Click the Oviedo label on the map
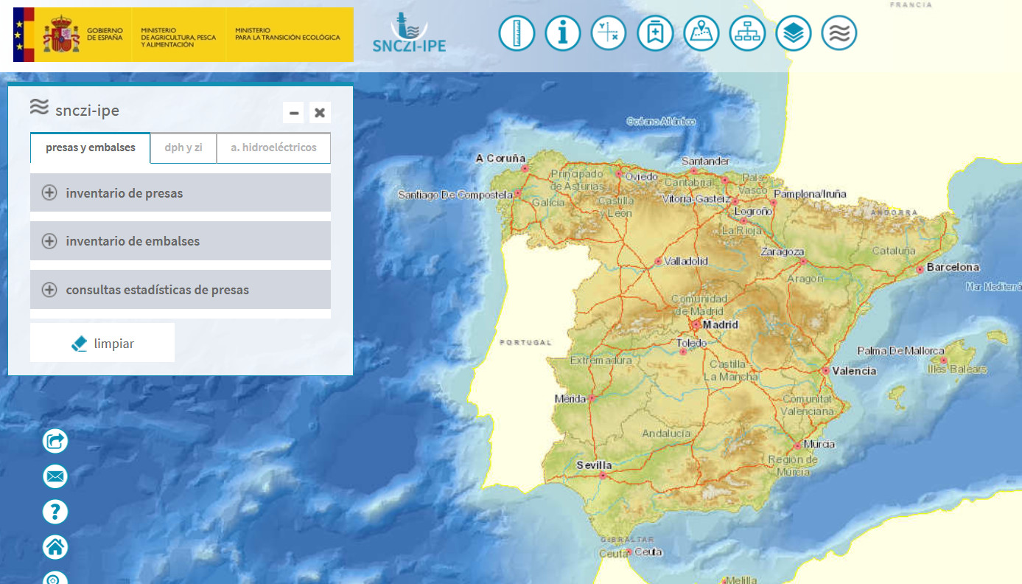 (641, 177)
